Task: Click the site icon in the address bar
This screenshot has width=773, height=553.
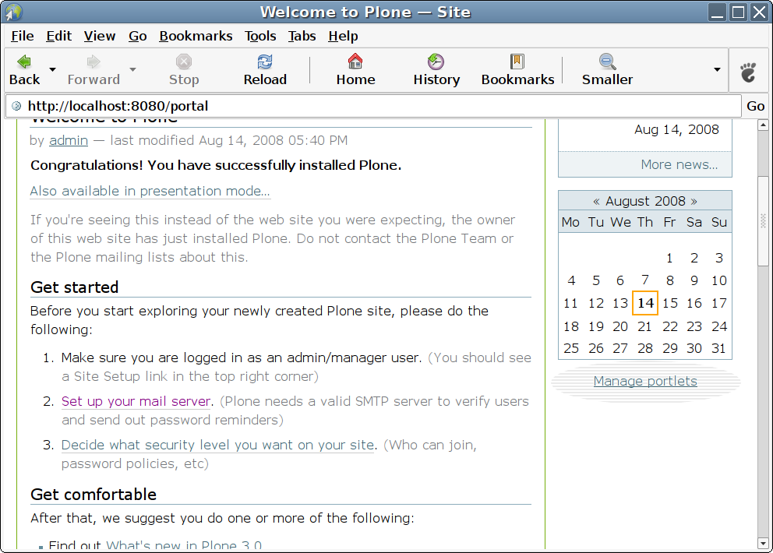Action: pos(16,106)
